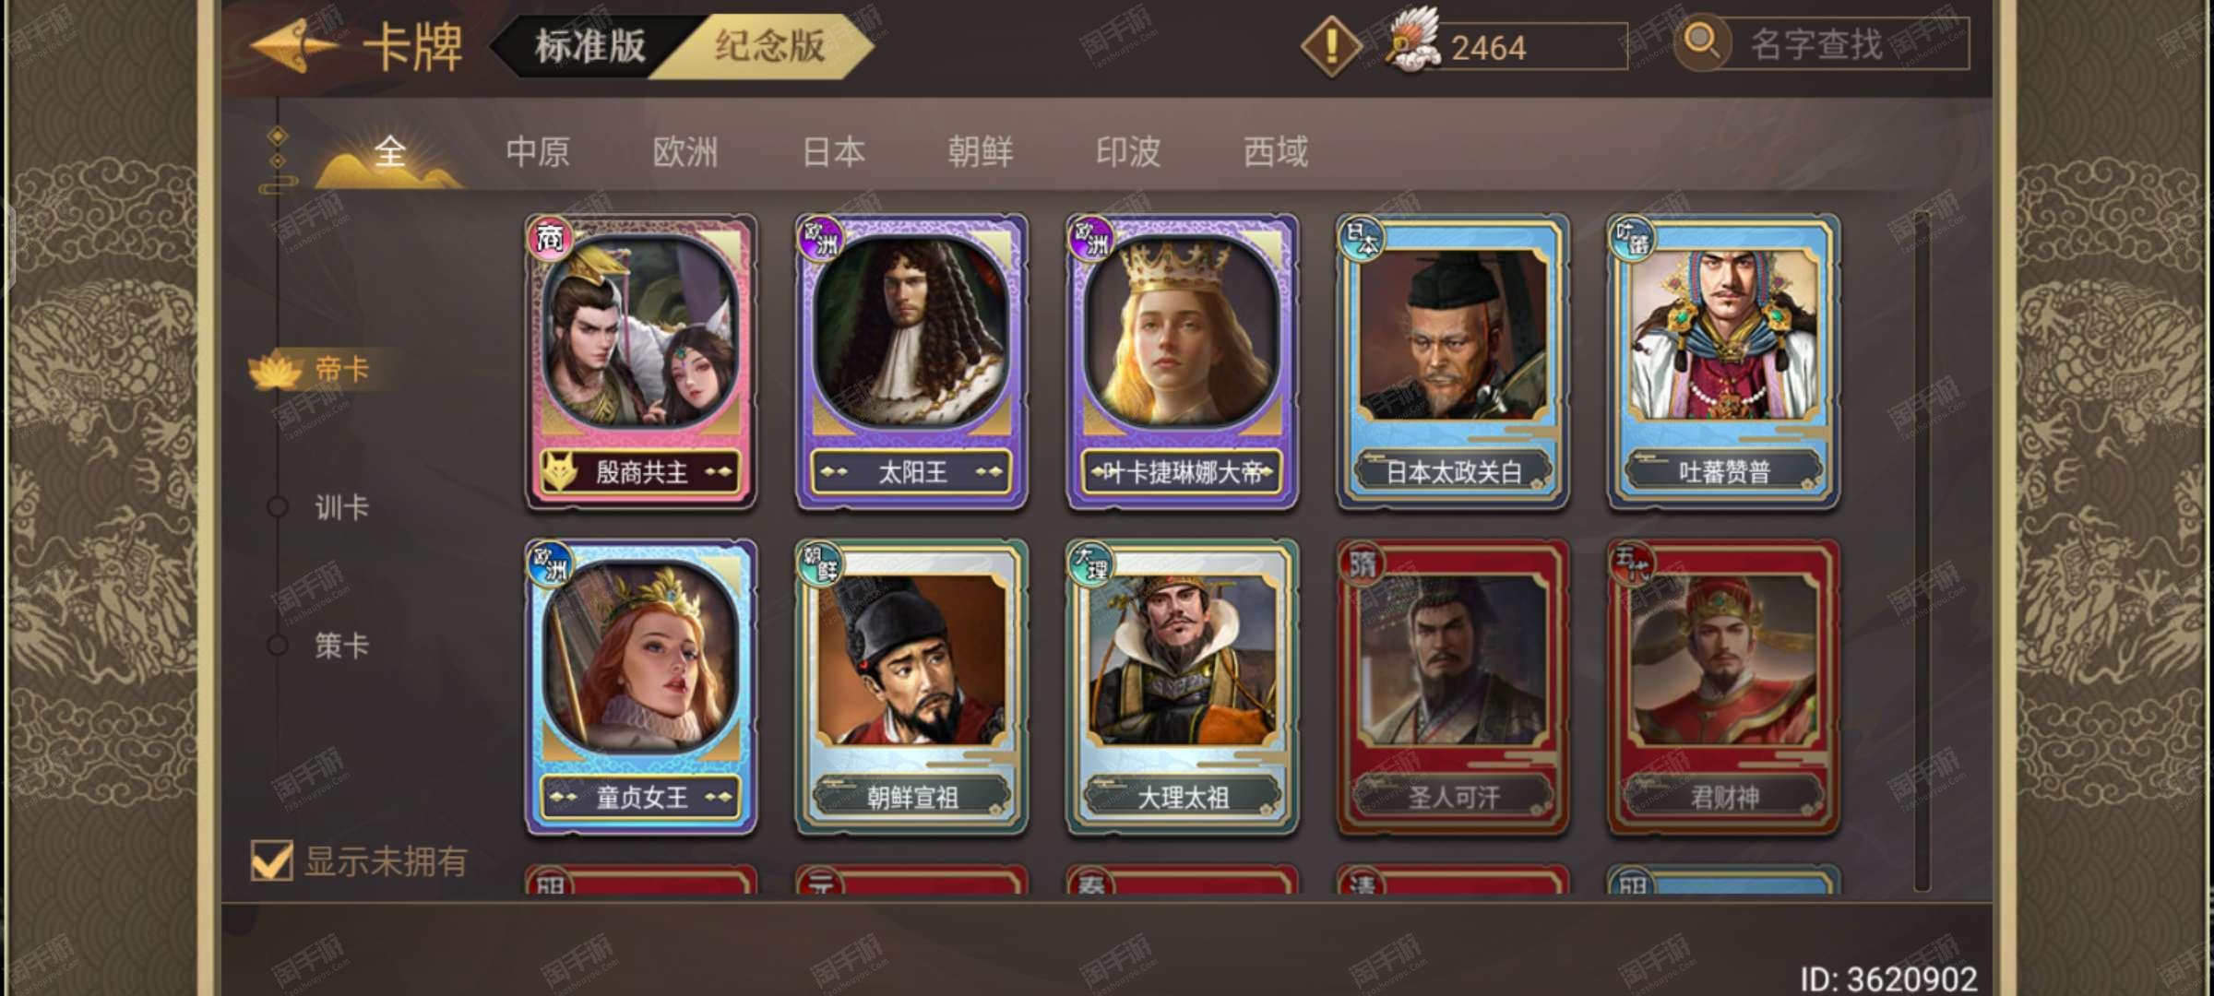The image size is (2214, 996).
Task: Open the 童贞女王 card
Action: 641,687
